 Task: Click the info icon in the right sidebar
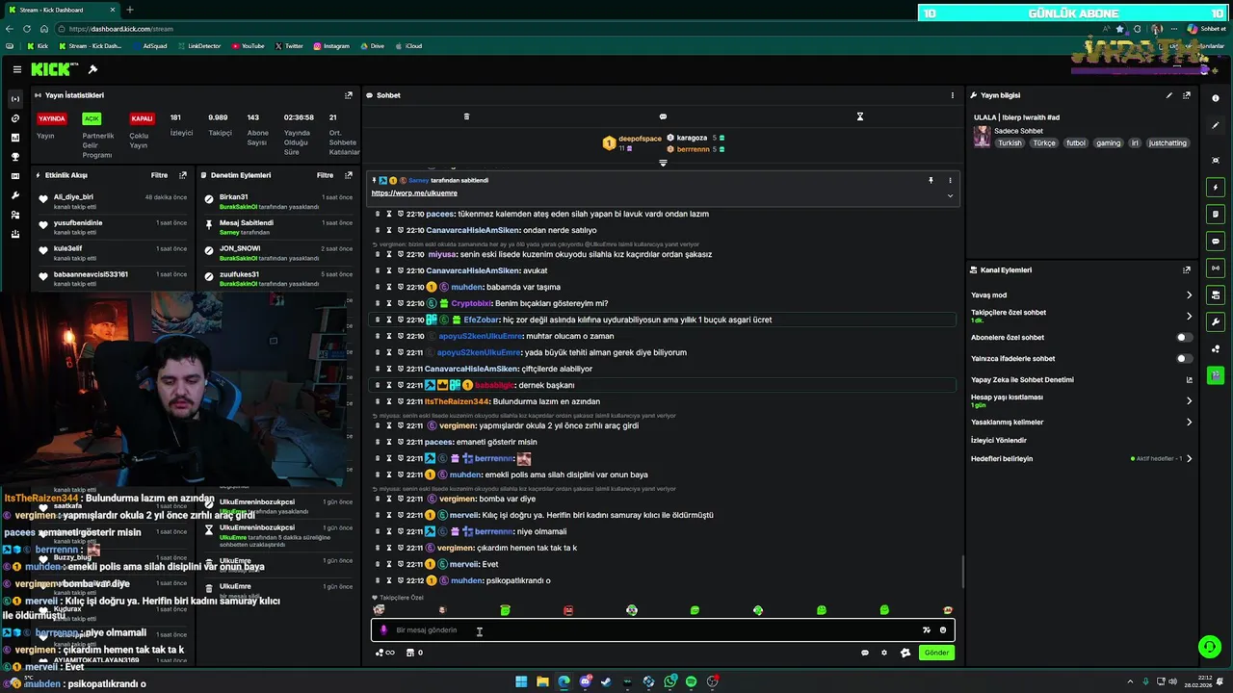(x=1216, y=98)
